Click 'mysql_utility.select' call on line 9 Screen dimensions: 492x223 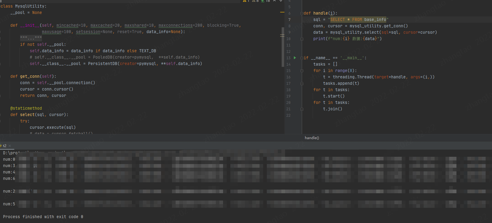pyautogui.click(x=355, y=33)
